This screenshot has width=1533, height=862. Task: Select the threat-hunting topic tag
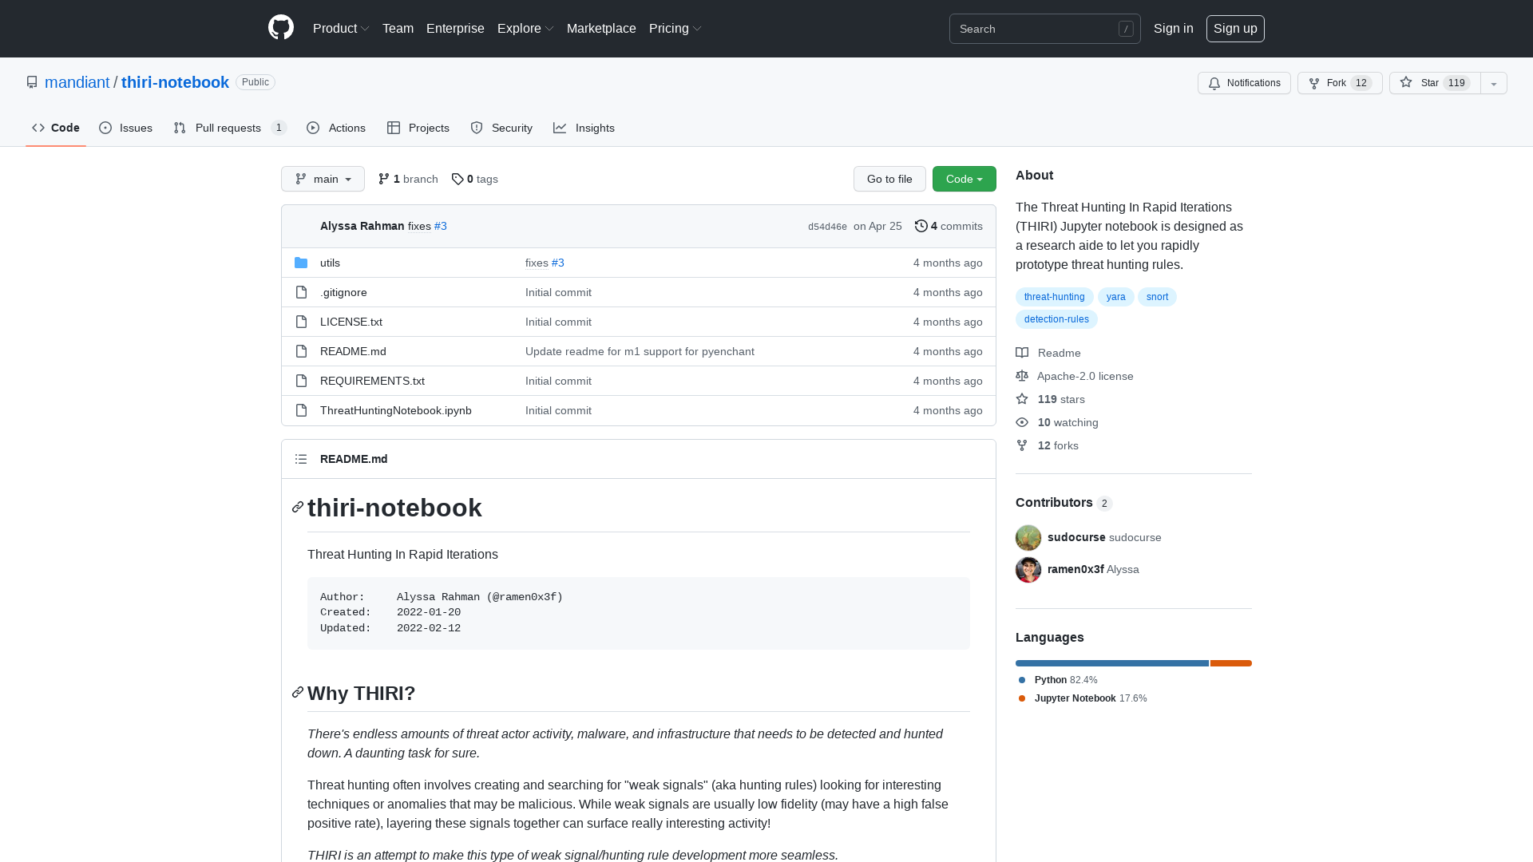point(1054,297)
